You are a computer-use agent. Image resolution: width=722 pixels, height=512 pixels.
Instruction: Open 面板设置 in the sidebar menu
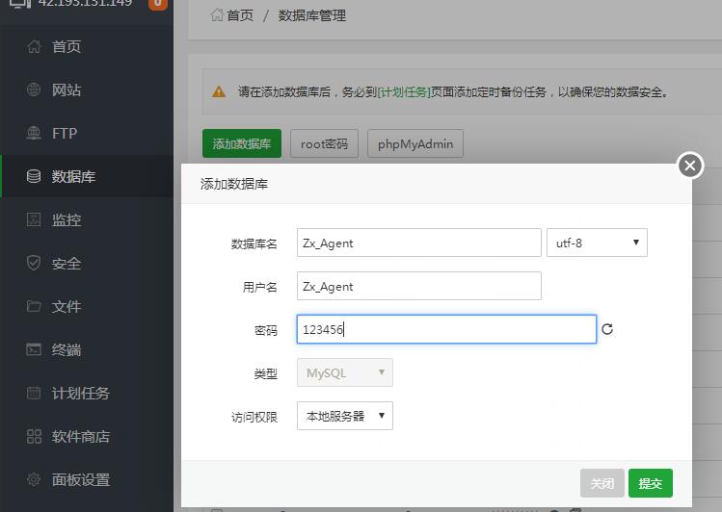[80, 480]
